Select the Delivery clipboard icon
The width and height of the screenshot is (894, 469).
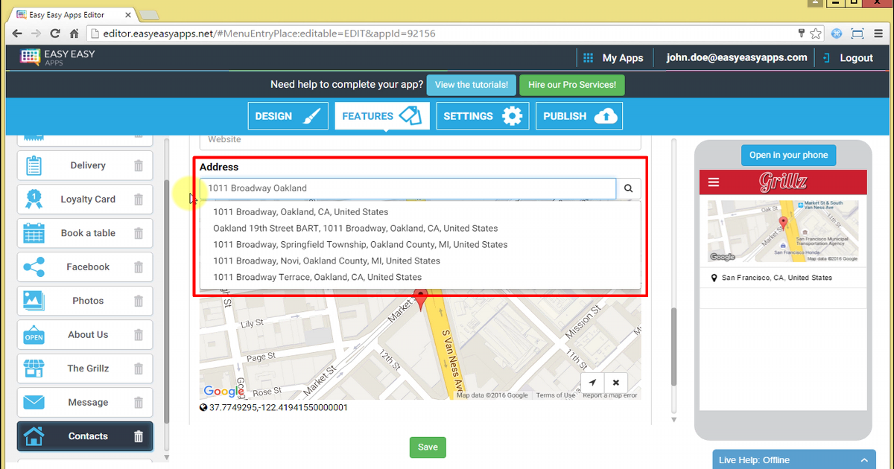34,165
